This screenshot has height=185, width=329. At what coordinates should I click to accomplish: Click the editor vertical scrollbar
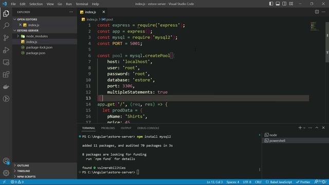(327, 42)
